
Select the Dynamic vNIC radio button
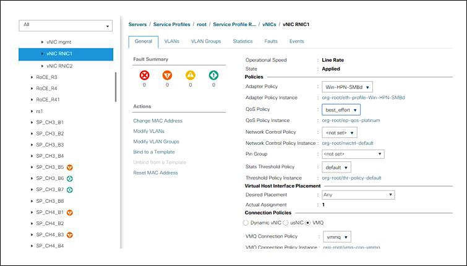(x=246, y=223)
